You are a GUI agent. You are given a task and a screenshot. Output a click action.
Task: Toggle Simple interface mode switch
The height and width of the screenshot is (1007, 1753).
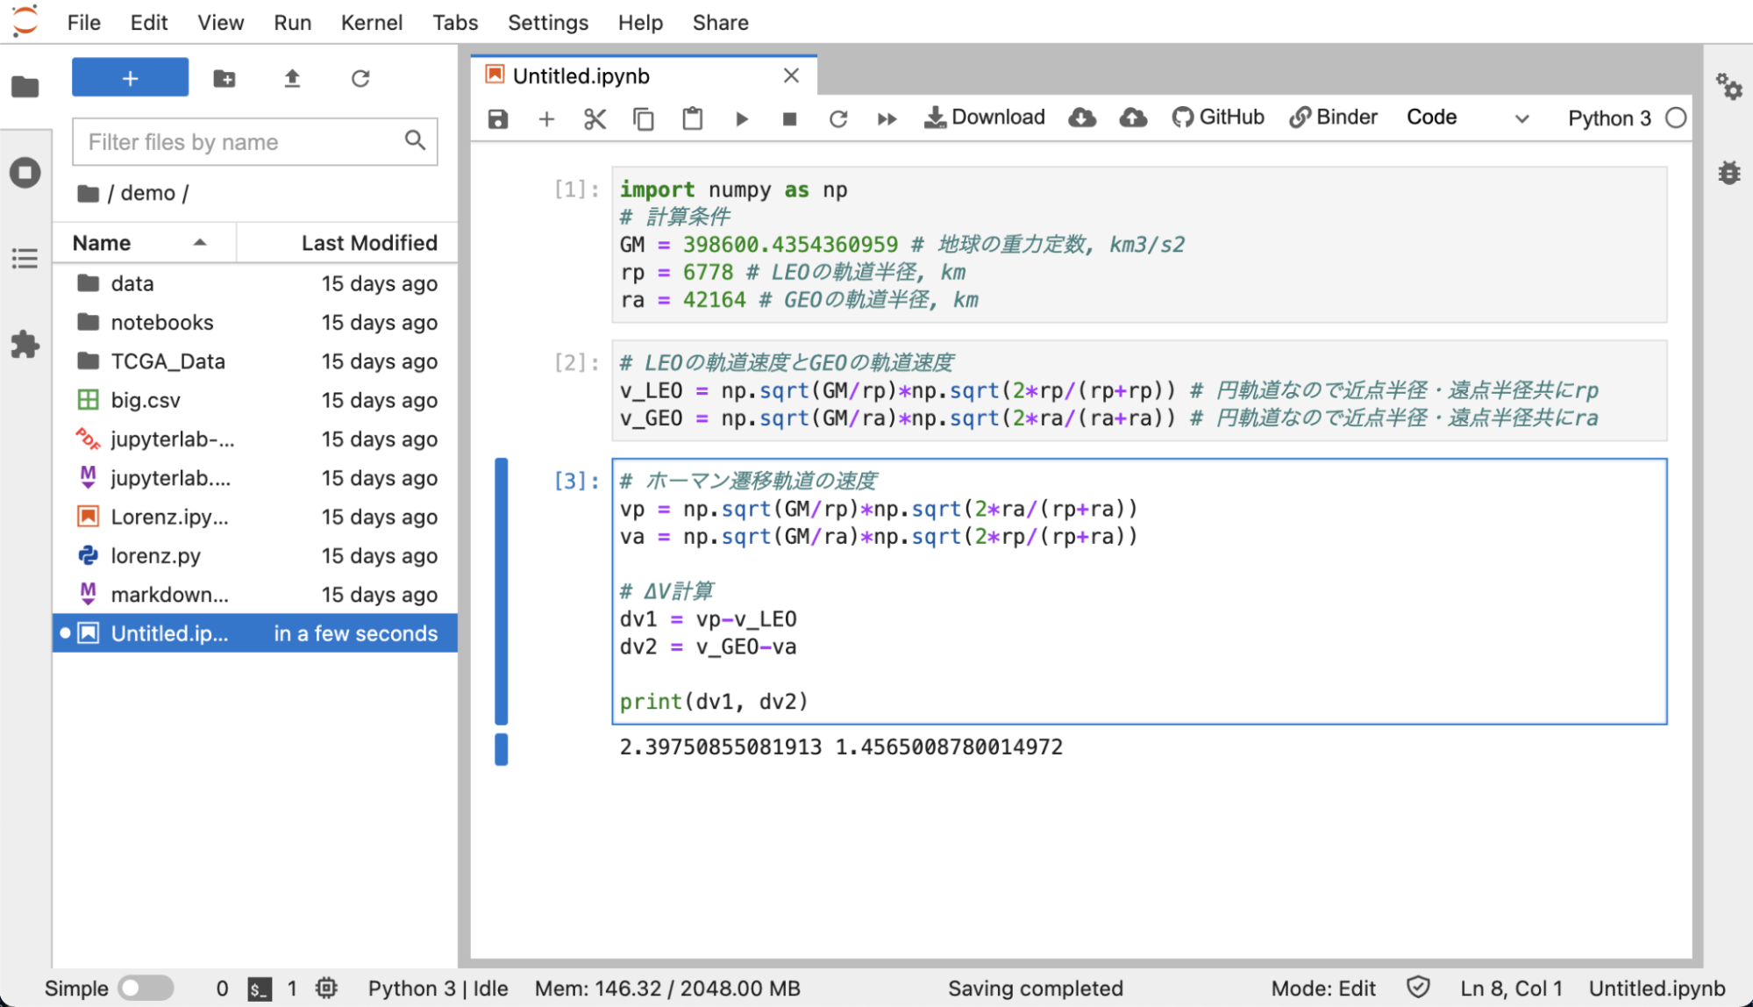(146, 988)
